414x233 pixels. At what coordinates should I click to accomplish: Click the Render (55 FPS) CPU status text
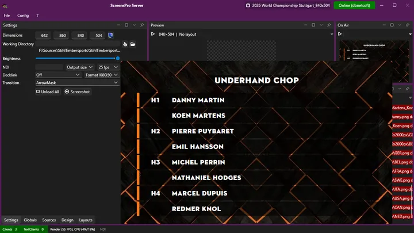coord(72,230)
